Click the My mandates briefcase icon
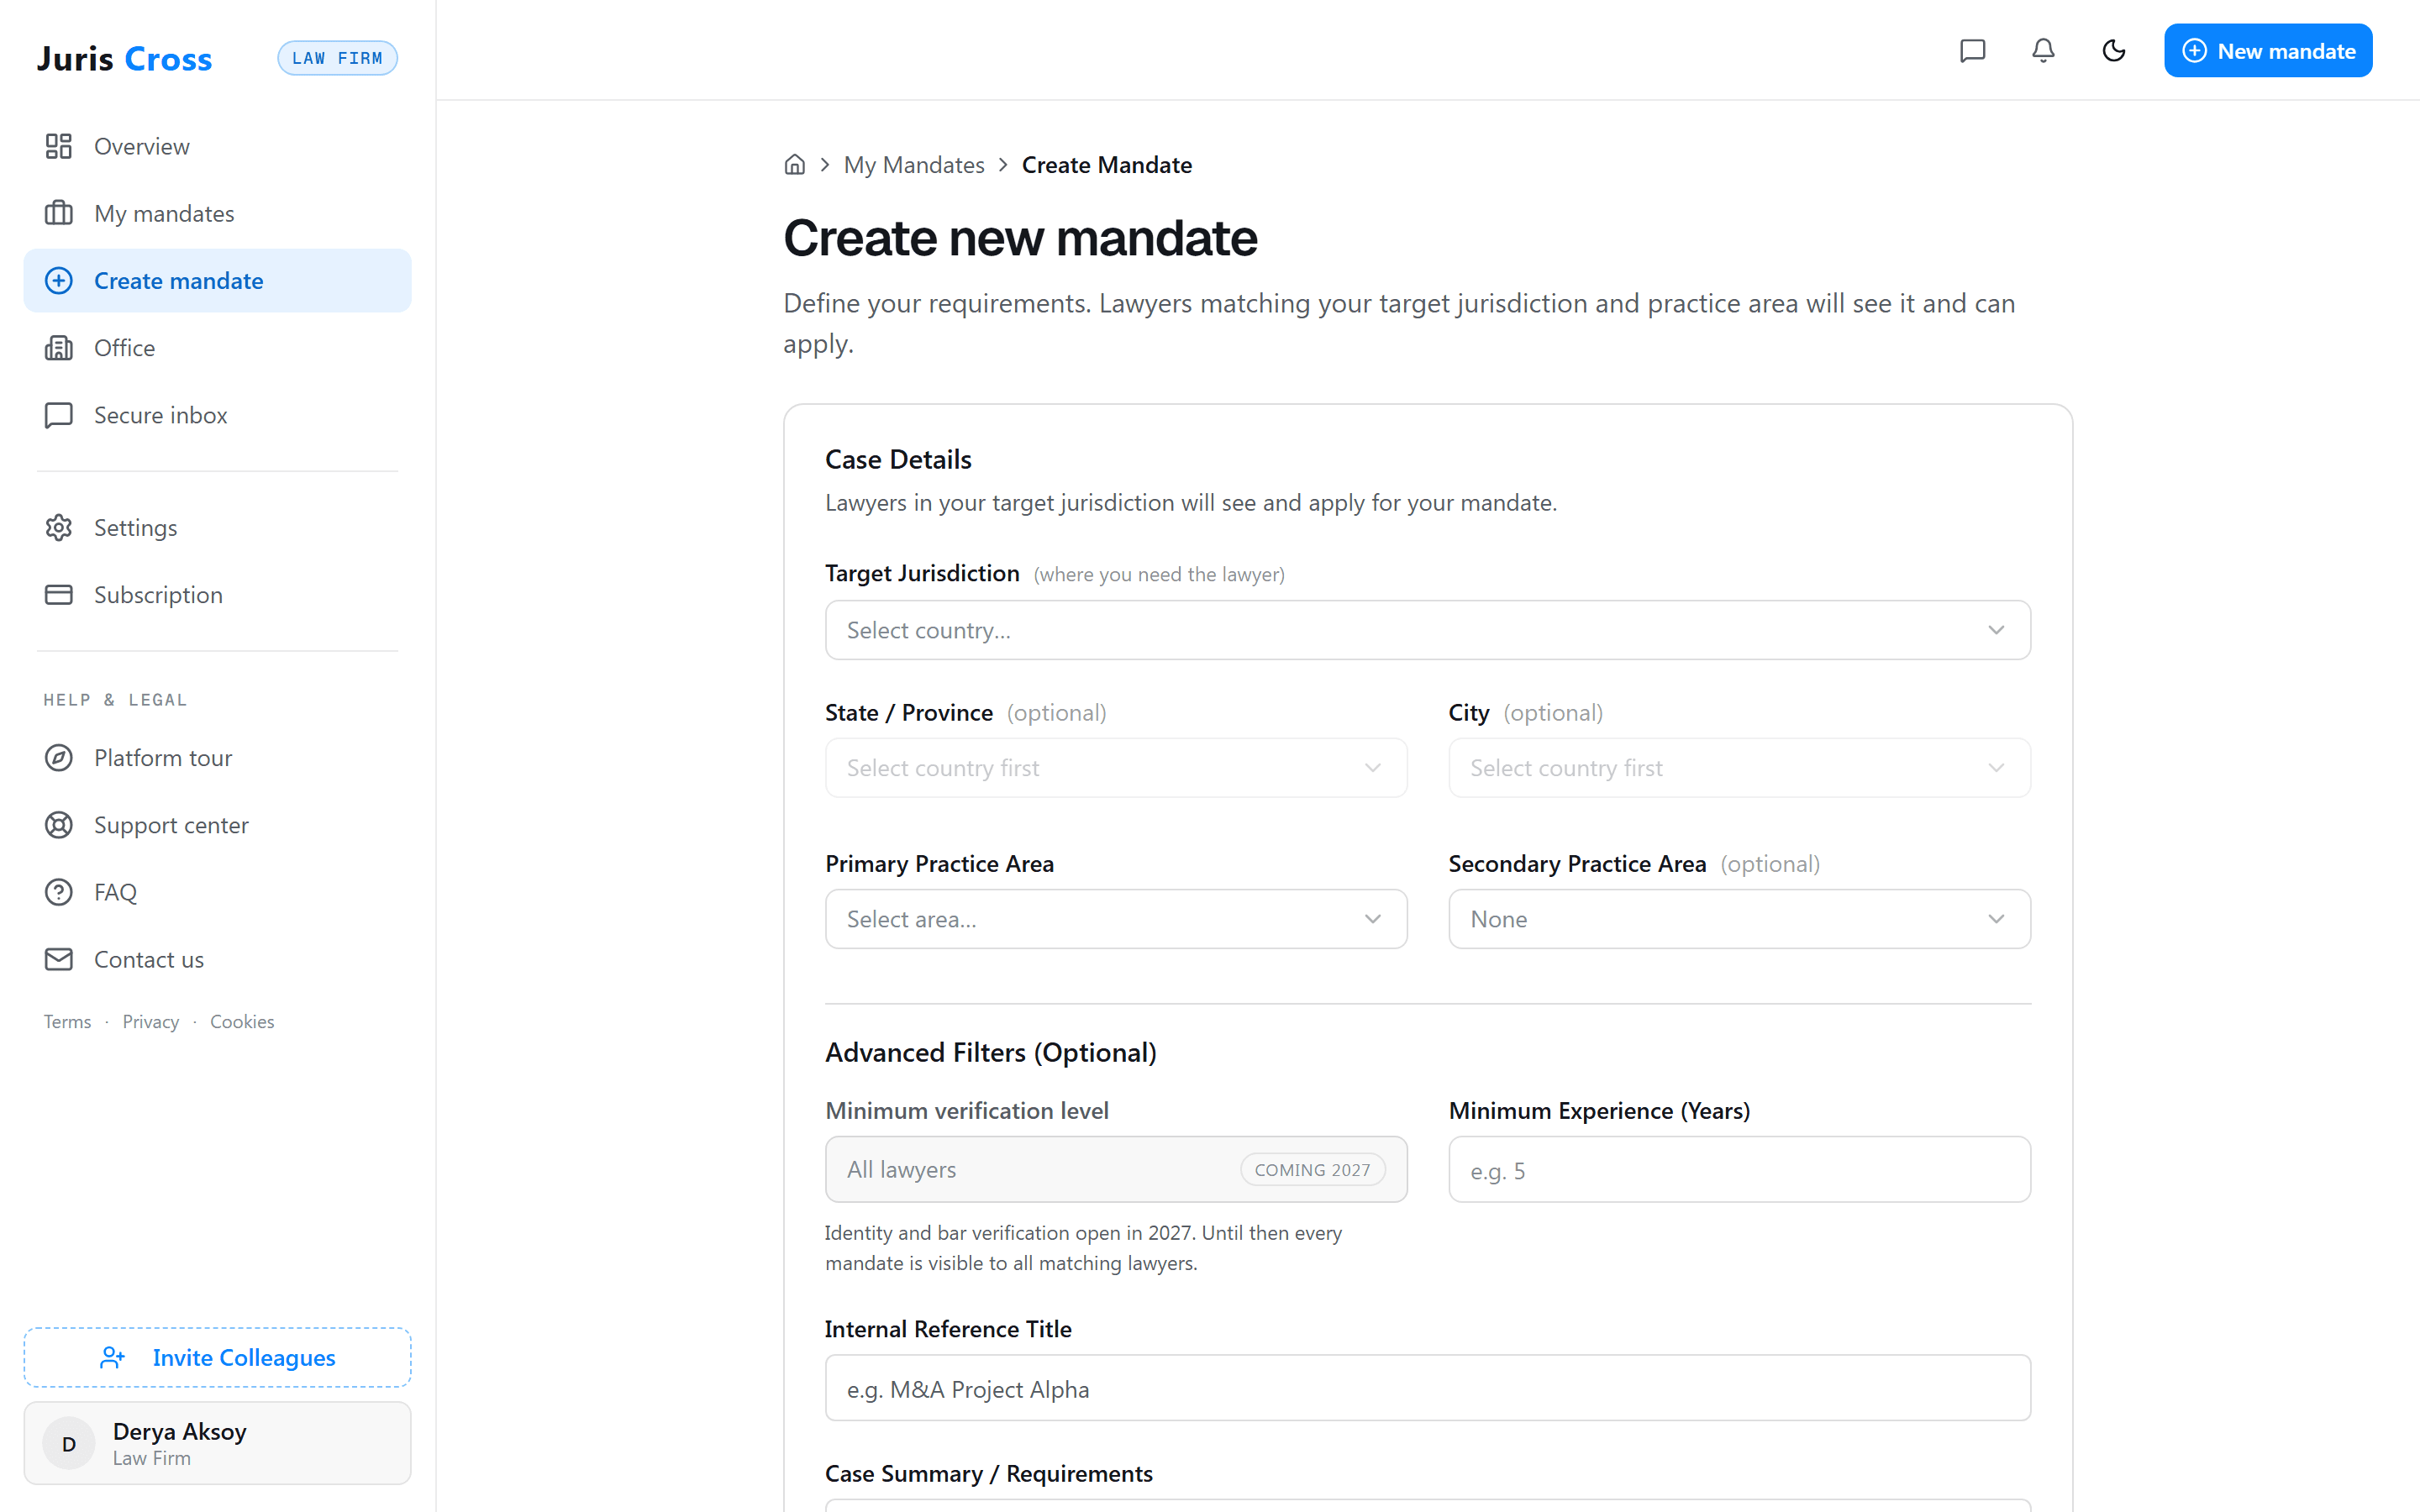The image size is (2420, 1512). [59, 213]
